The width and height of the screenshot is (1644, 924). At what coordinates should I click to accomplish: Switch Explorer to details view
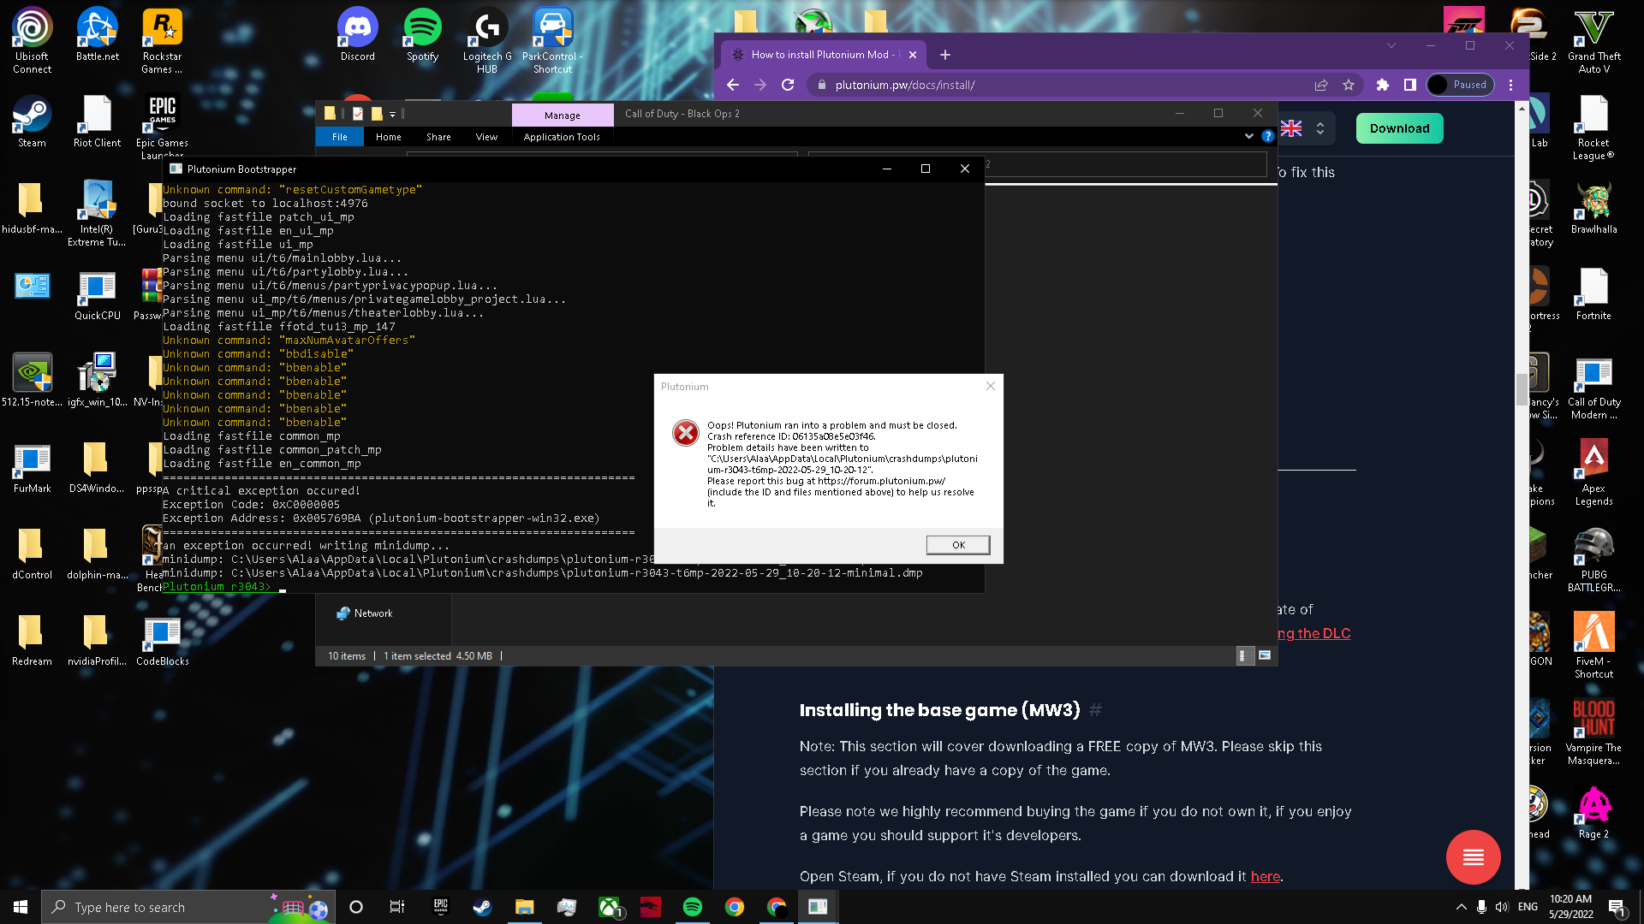tap(1245, 655)
